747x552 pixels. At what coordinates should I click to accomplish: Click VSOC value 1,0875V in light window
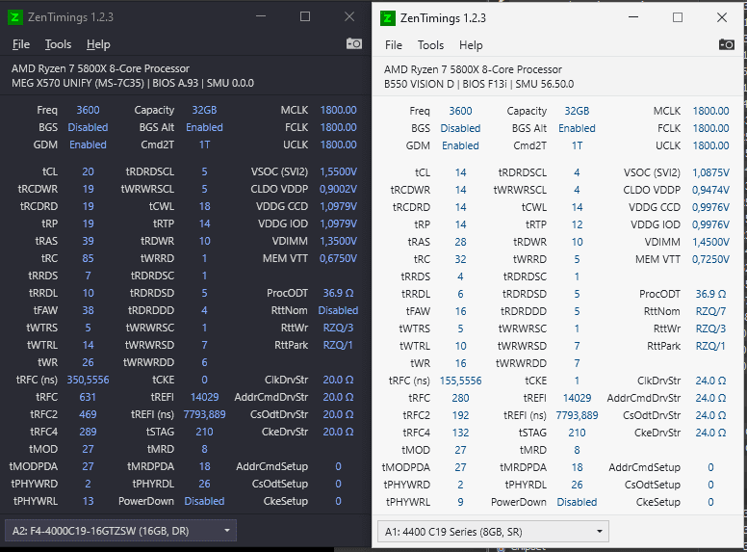coord(710,172)
